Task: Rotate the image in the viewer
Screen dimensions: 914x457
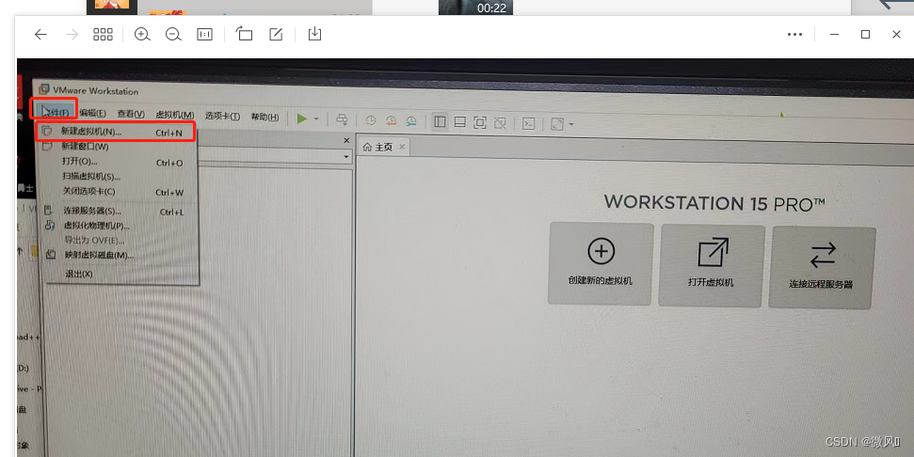Action: coord(244,35)
